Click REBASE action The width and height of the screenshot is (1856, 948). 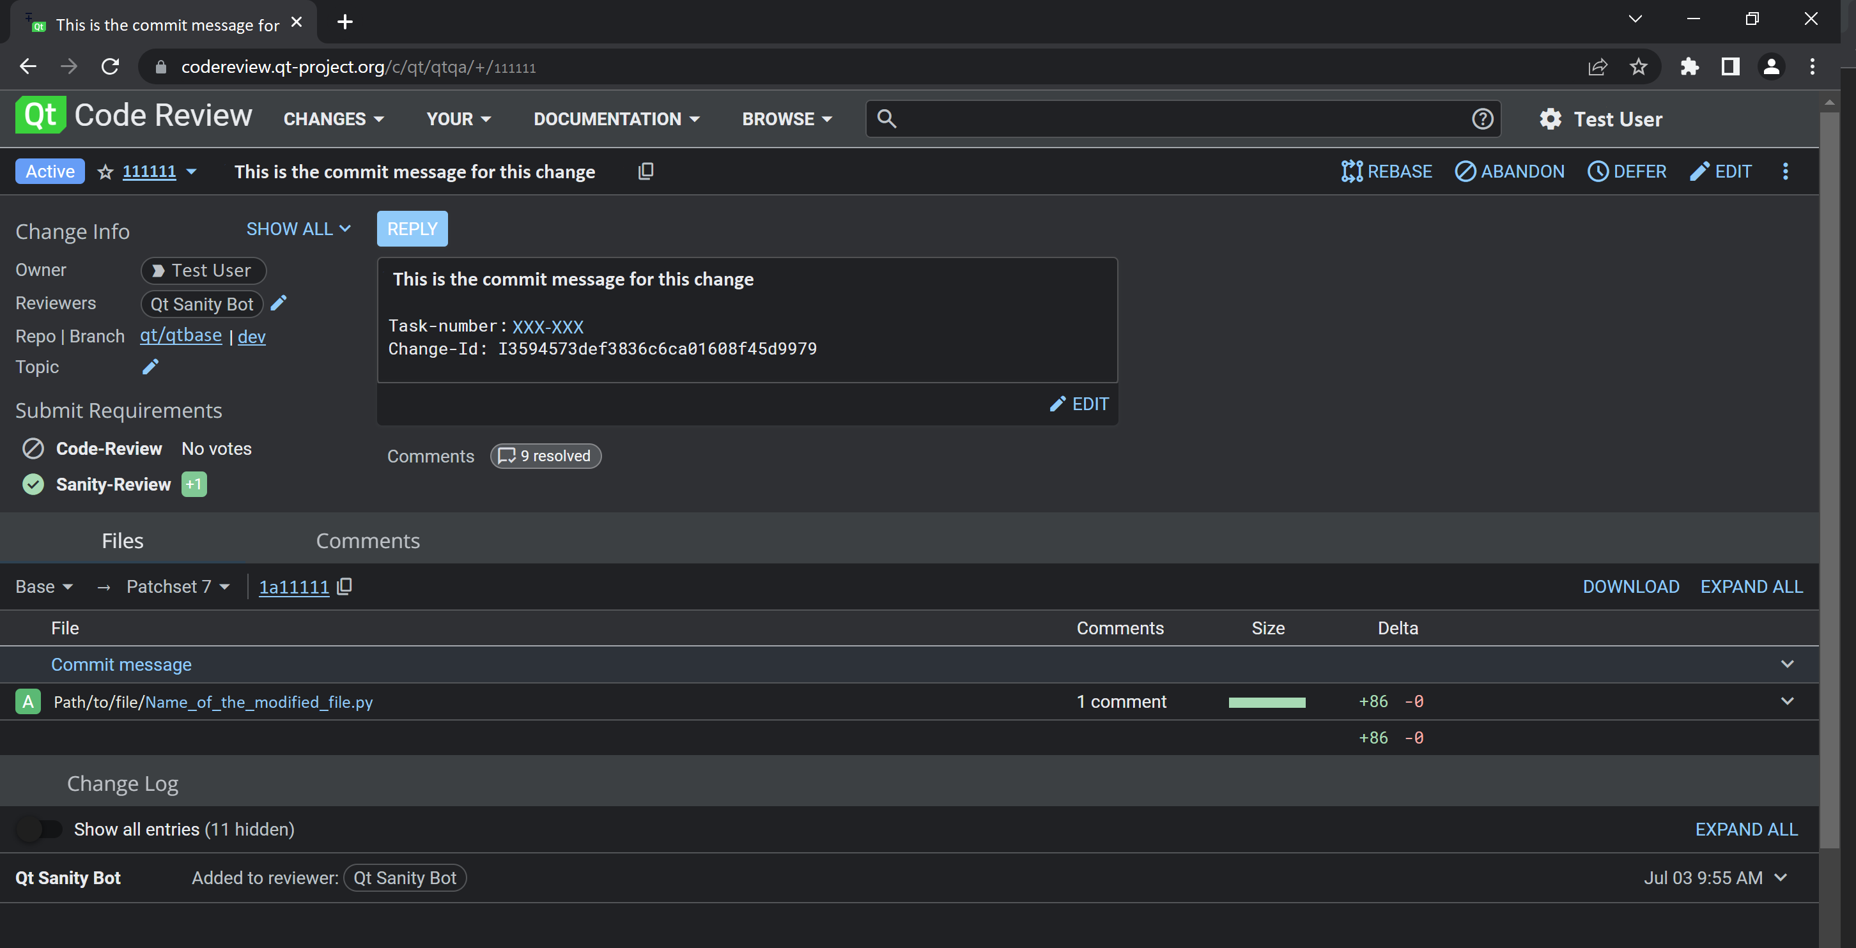1386,171
